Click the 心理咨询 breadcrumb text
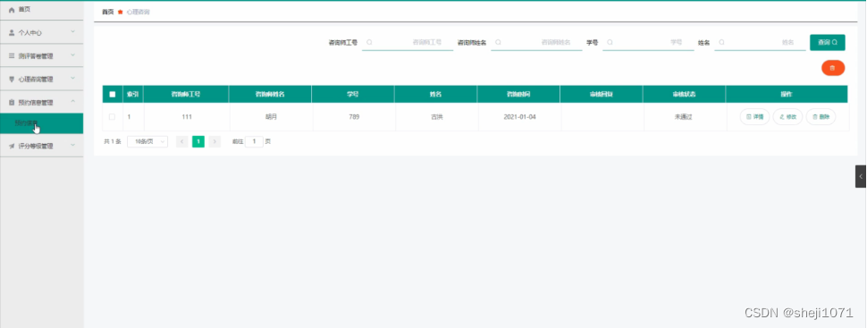This screenshot has width=867, height=328. pos(138,12)
